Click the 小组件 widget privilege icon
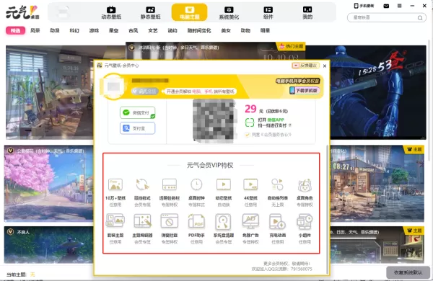This screenshot has height=281, width=433. pos(305,221)
